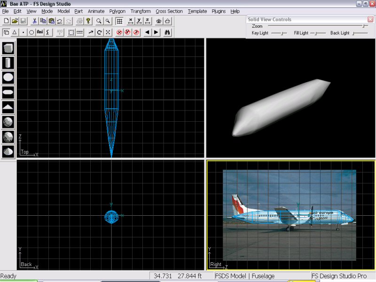376x282 pixels.
Task: Open the Polygon menu
Action: 117,11
